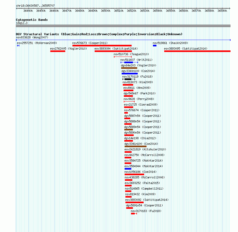Screen dimensions: 238x232
Task: Click nsv514865 (Campbell2011) label
Action: [144, 189]
